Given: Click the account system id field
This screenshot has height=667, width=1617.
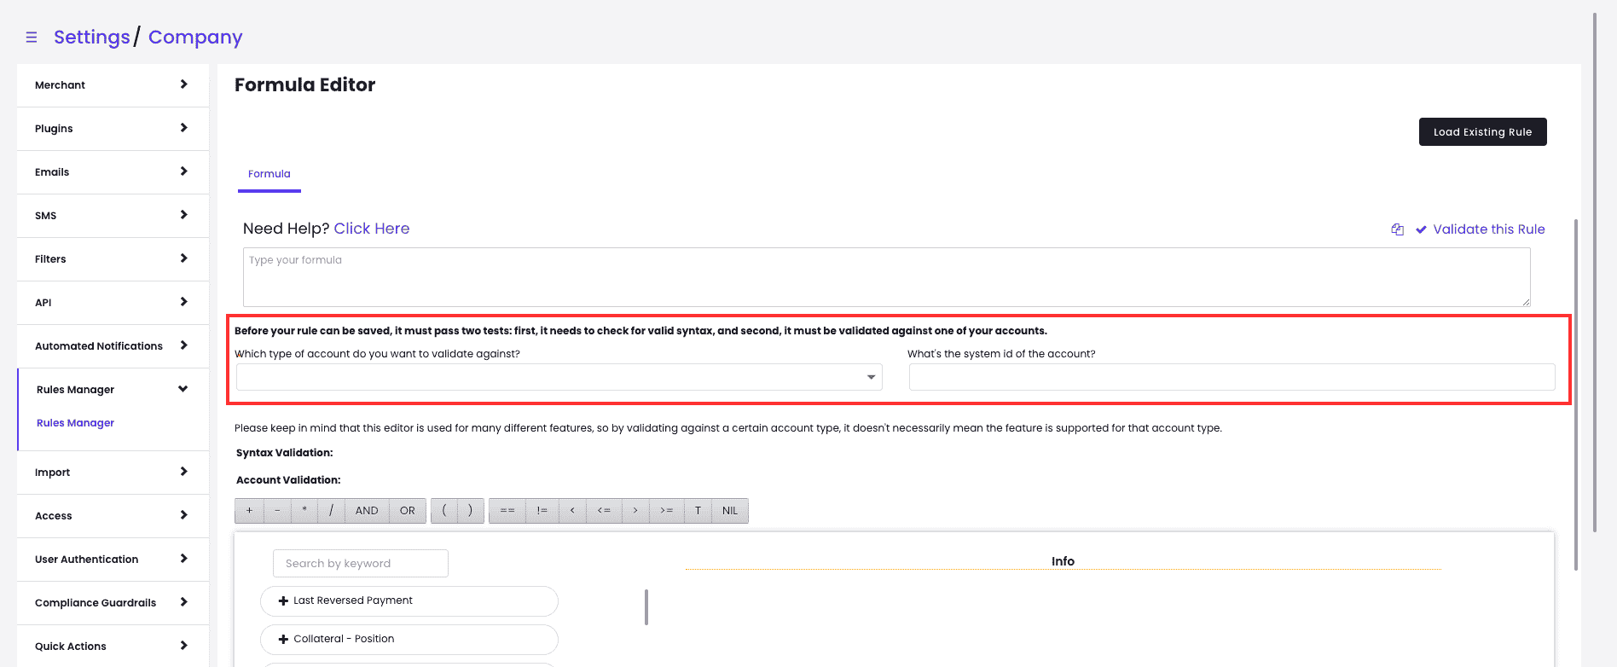Looking at the screenshot, I should pyautogui.click(x=1232, y=377).
